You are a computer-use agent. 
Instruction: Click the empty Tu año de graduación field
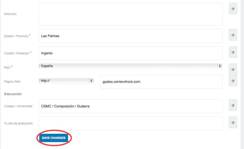click(131, 123)
